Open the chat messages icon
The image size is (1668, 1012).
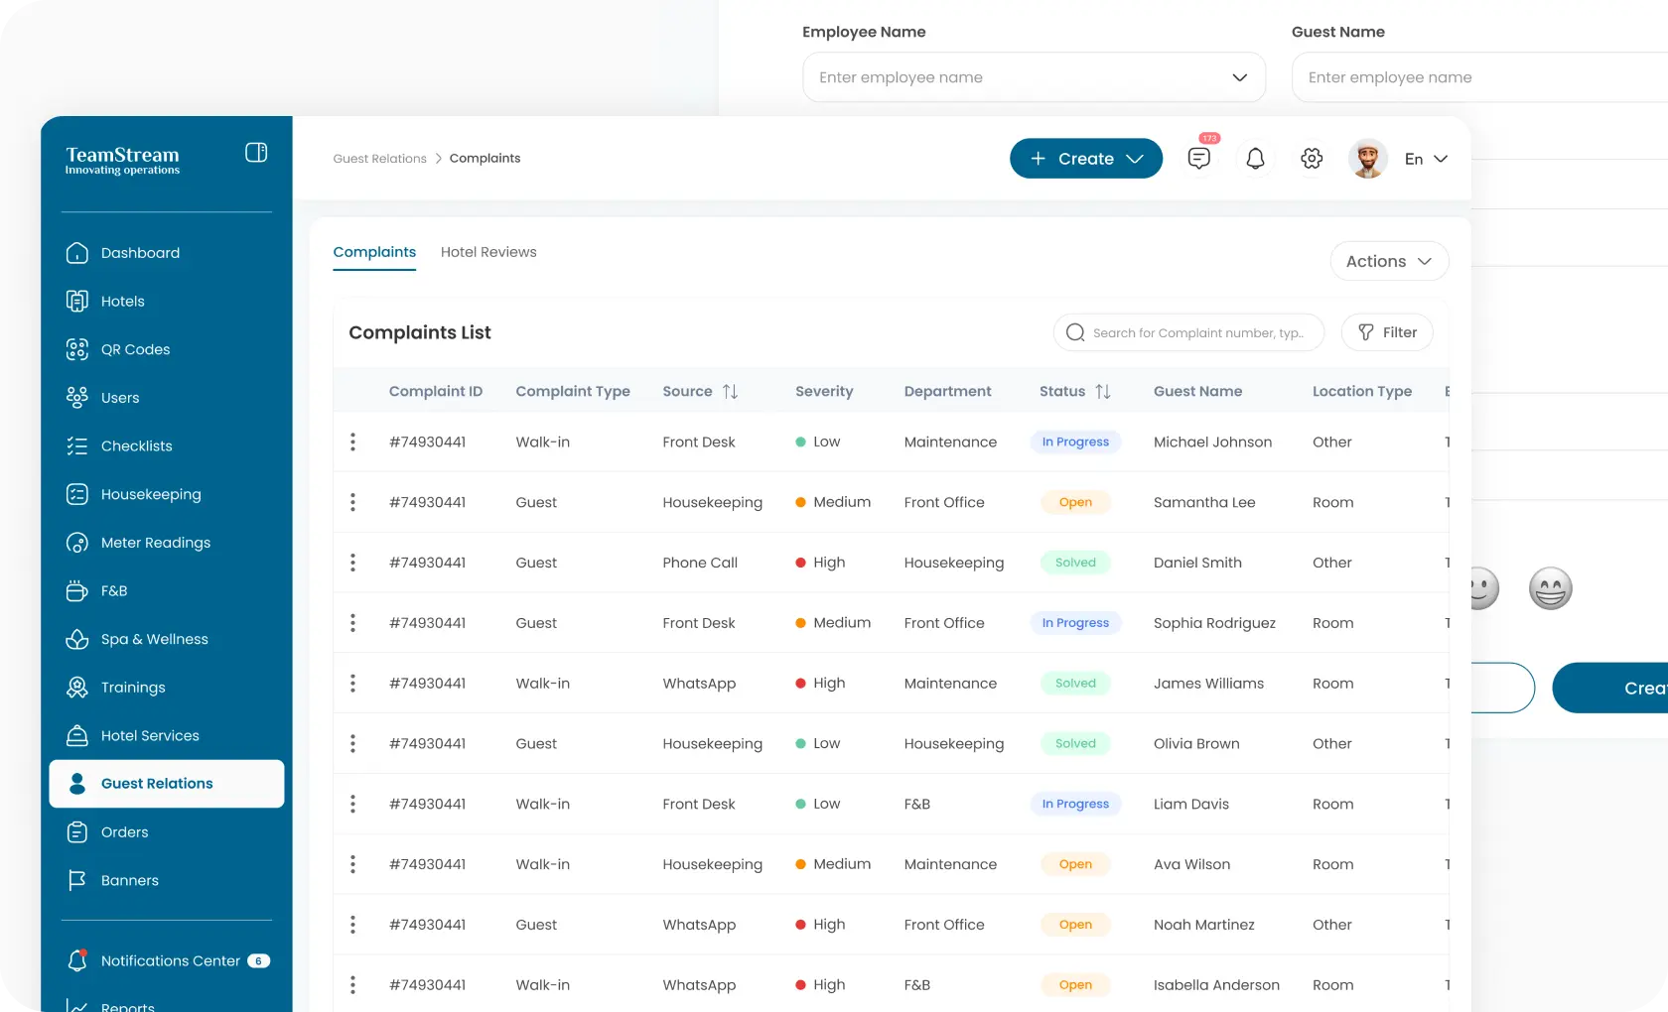coord(1198,159)
